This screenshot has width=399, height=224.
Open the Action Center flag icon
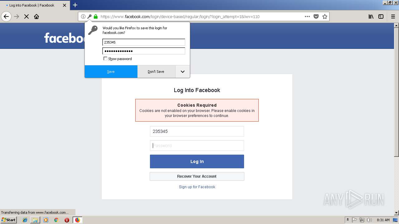pos(354,220)
